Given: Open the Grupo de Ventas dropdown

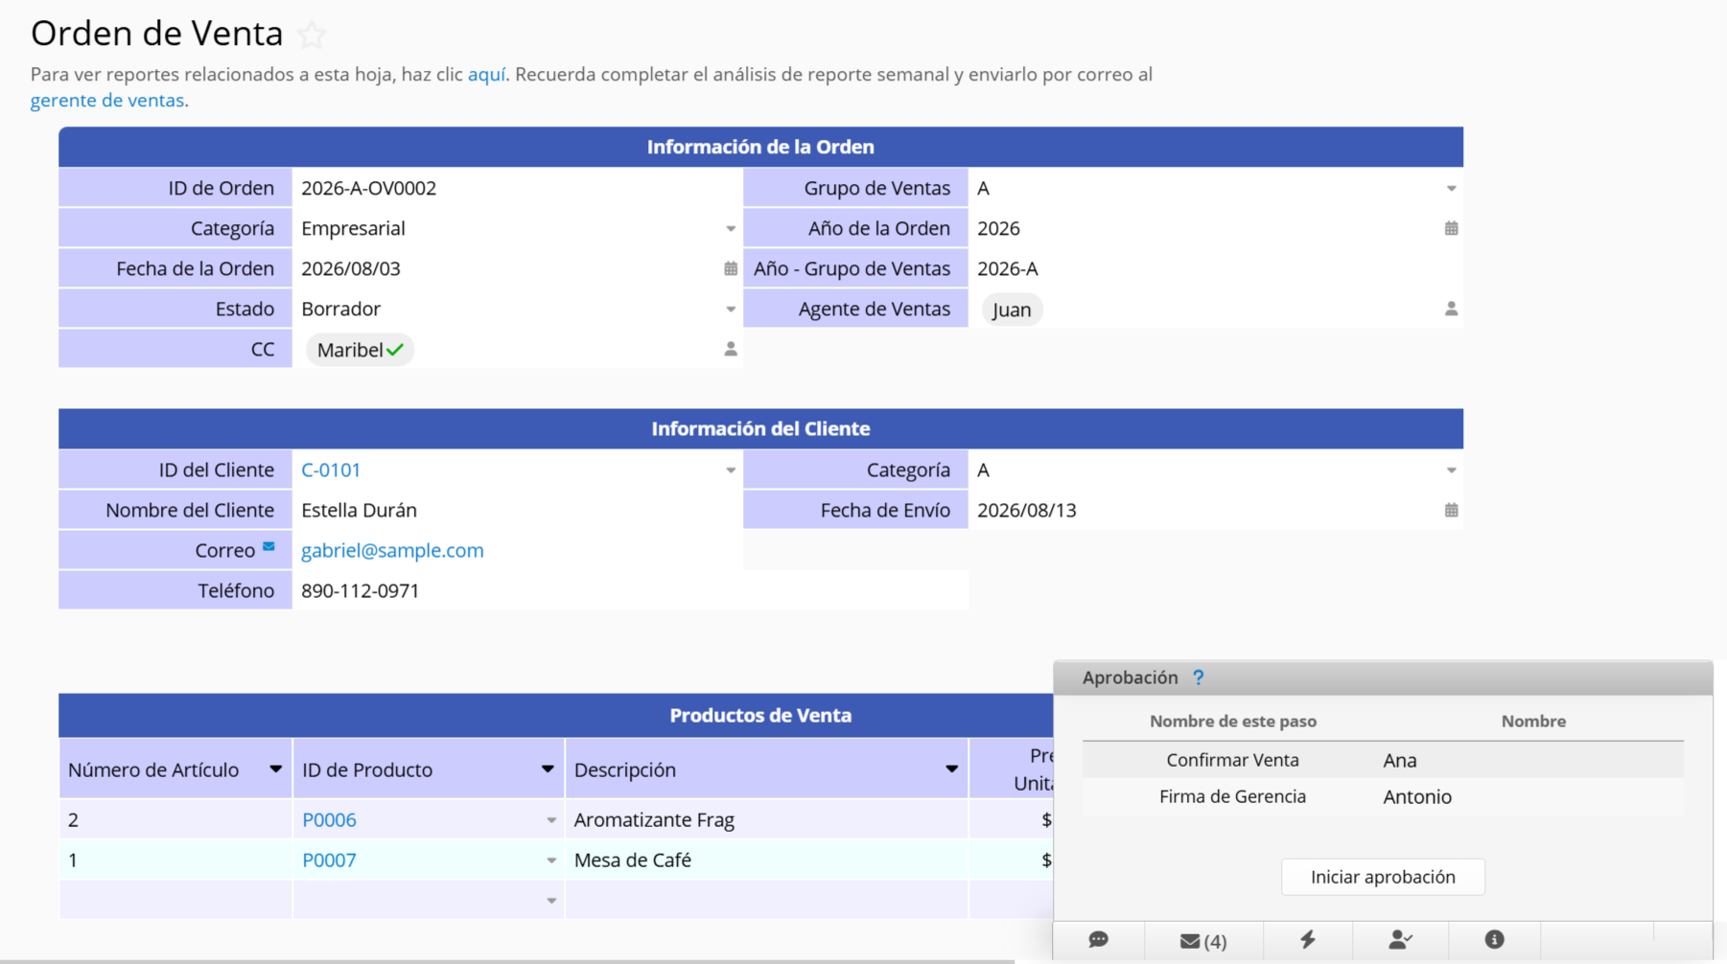Looking at the screenshot, I should [1451, 189].
